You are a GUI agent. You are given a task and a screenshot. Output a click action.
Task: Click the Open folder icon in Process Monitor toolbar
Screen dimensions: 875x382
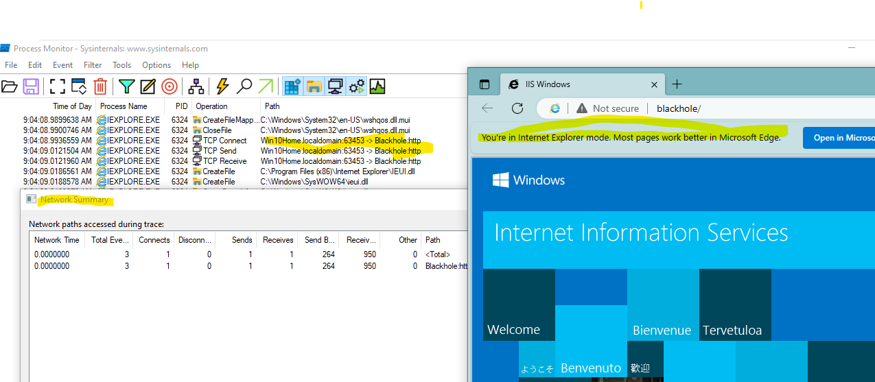[x=9, y=86]
